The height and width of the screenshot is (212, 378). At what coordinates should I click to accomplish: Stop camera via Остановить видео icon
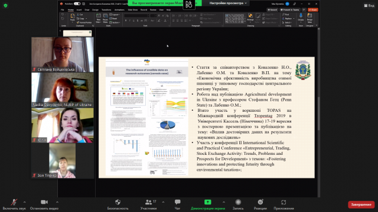(x=44, y=202)
